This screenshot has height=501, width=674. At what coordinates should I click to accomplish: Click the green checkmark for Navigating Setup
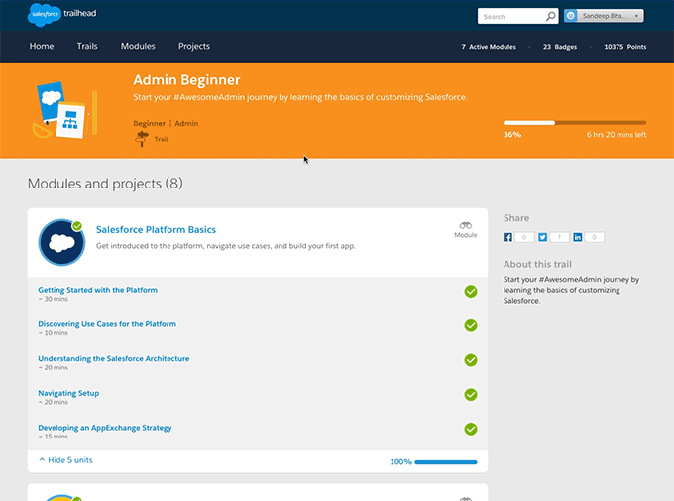[x=471, y=395]
